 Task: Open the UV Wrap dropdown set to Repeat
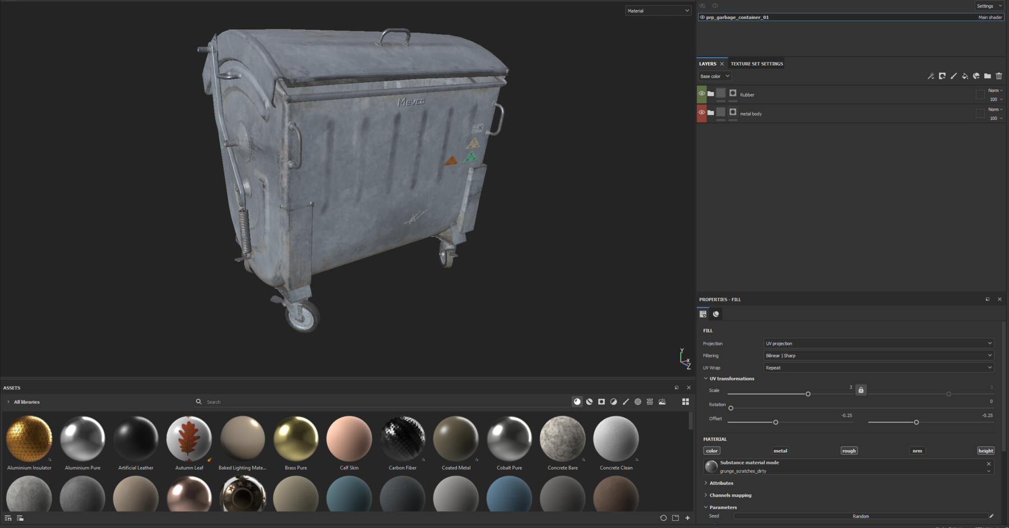[x=877, y=367]
